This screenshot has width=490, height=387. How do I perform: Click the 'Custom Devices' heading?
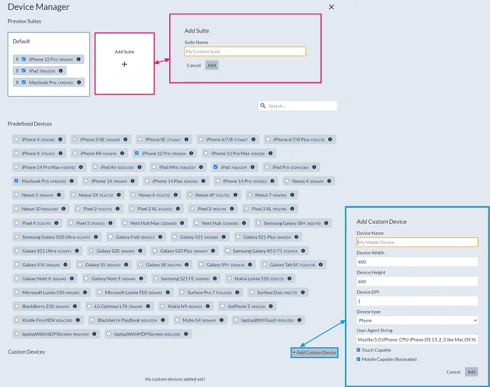pos(26,352)
